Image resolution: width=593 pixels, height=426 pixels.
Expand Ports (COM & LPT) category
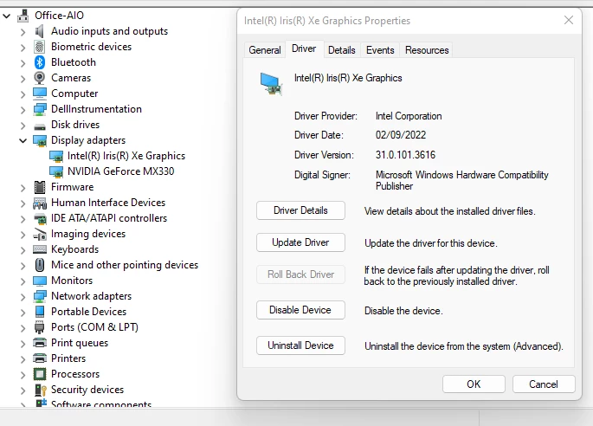pyautogui.click(x=23, y=327)
